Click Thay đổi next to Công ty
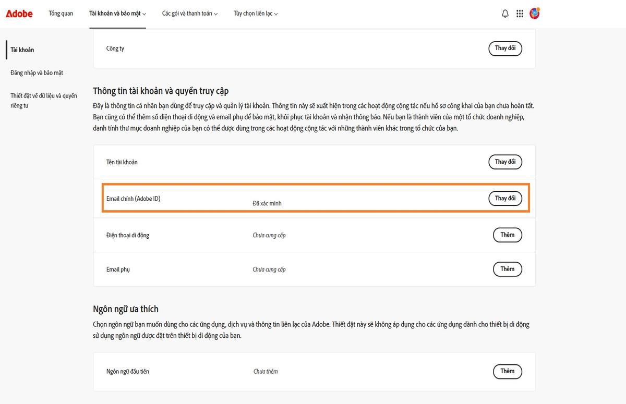 click(x=504, y=48)
